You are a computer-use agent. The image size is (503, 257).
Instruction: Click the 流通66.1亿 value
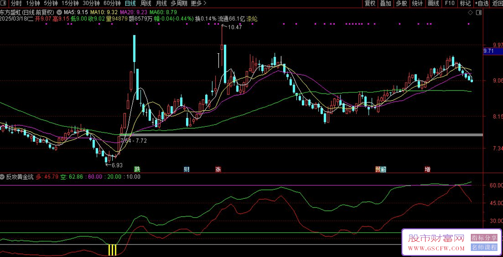(231, 19)
